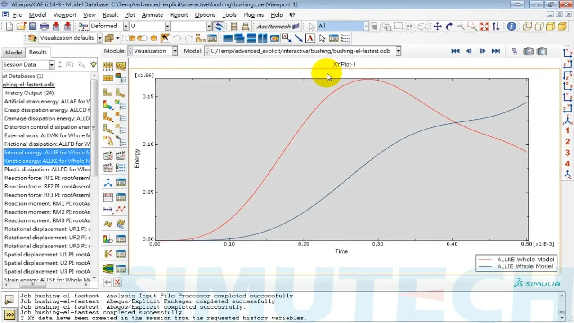Click the ALLIE Whole Model legend entry

(525, 266)
